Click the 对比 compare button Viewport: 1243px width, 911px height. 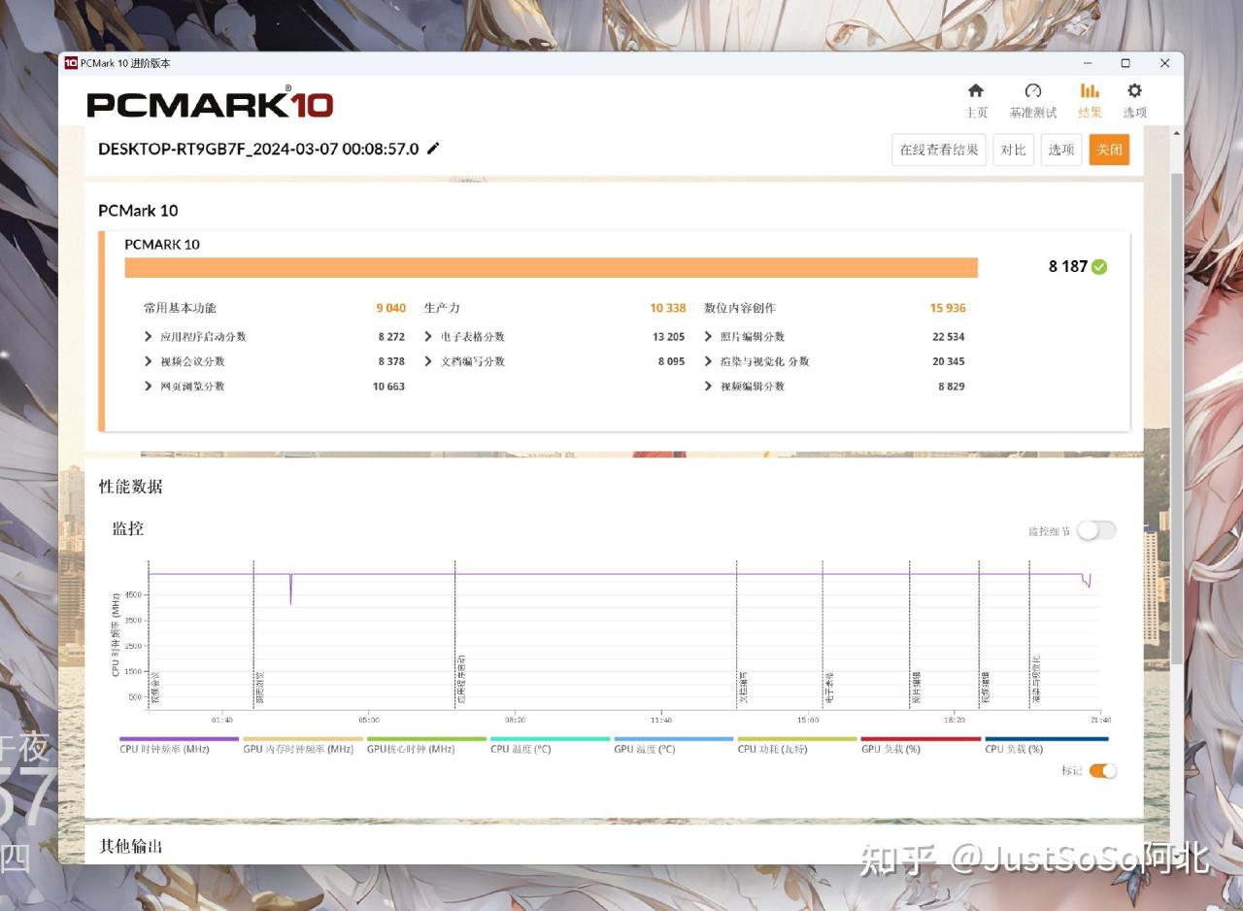1013,150
